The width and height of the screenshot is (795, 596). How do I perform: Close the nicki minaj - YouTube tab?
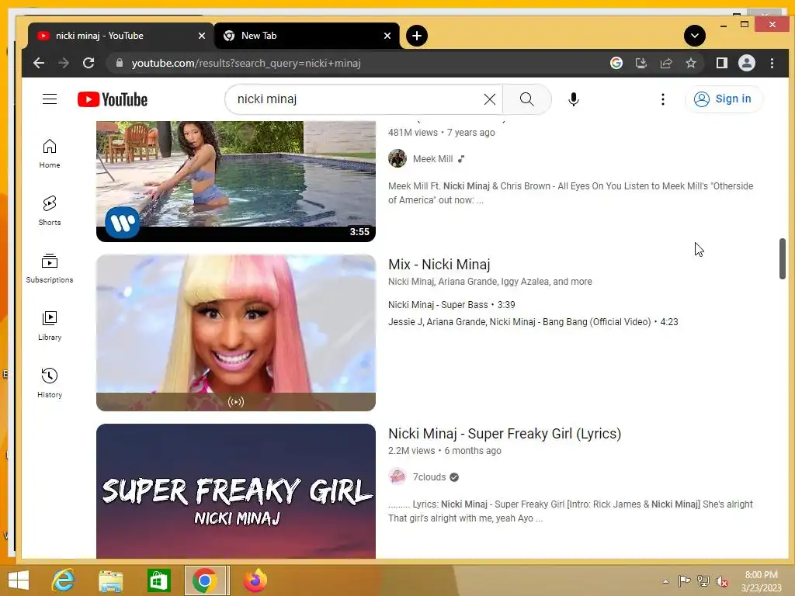tap(201, 36)
